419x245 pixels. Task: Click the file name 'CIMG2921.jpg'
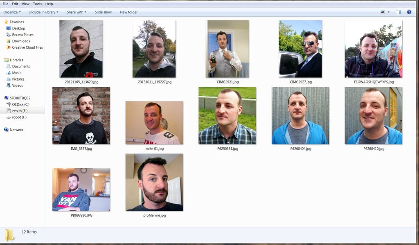point(228,82)
